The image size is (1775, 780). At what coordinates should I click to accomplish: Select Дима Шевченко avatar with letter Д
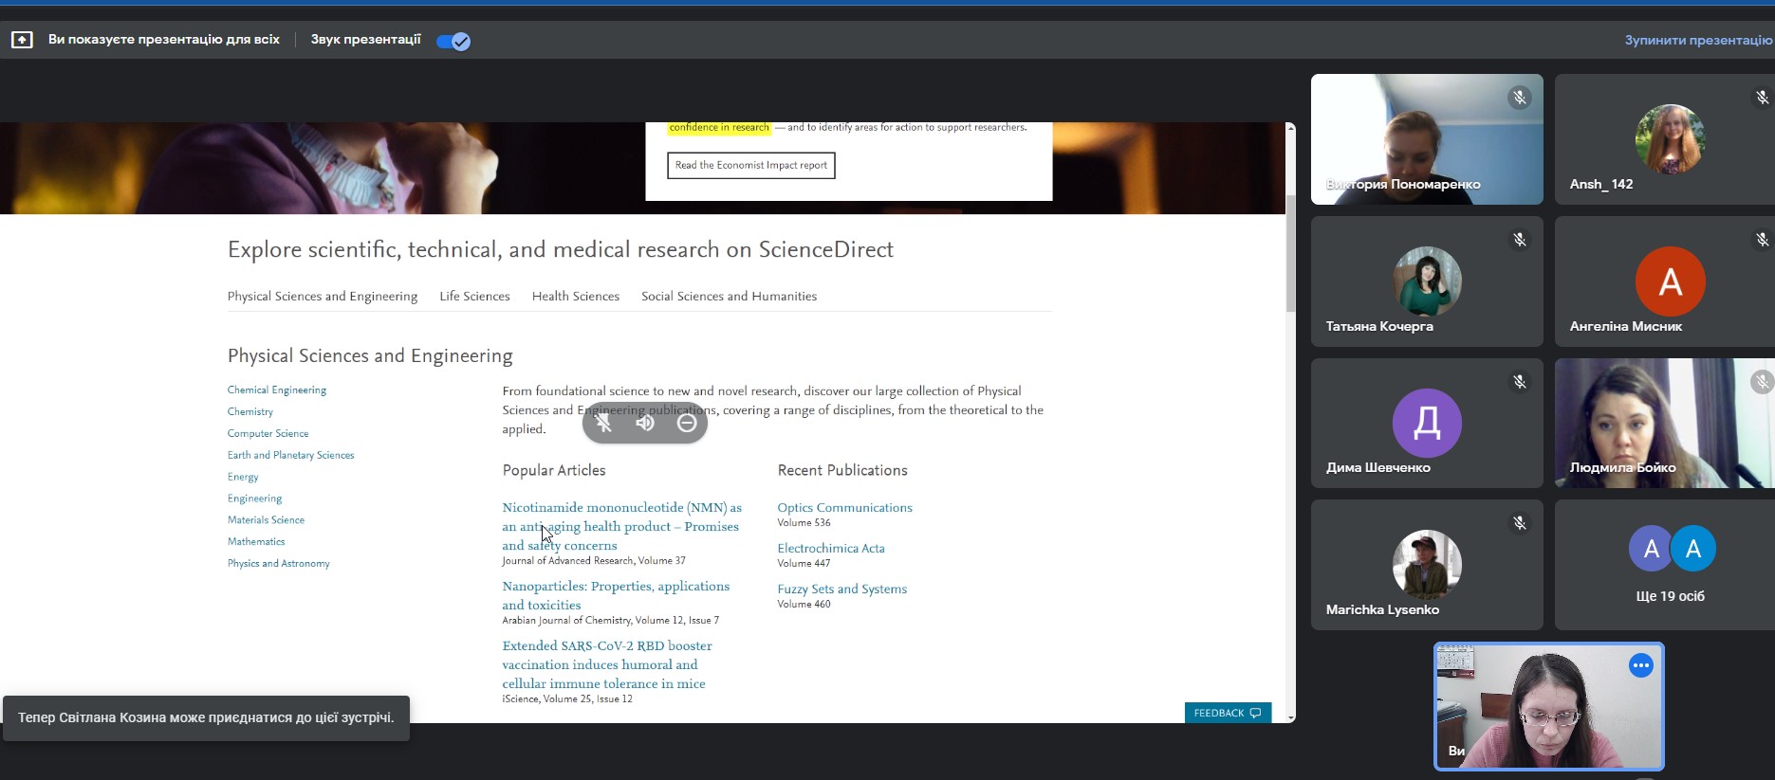click(1427, 423)
